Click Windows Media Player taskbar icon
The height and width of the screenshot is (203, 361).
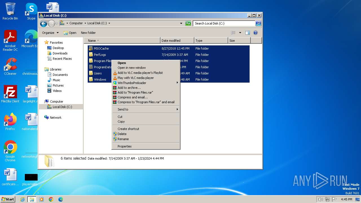[41, 199]
